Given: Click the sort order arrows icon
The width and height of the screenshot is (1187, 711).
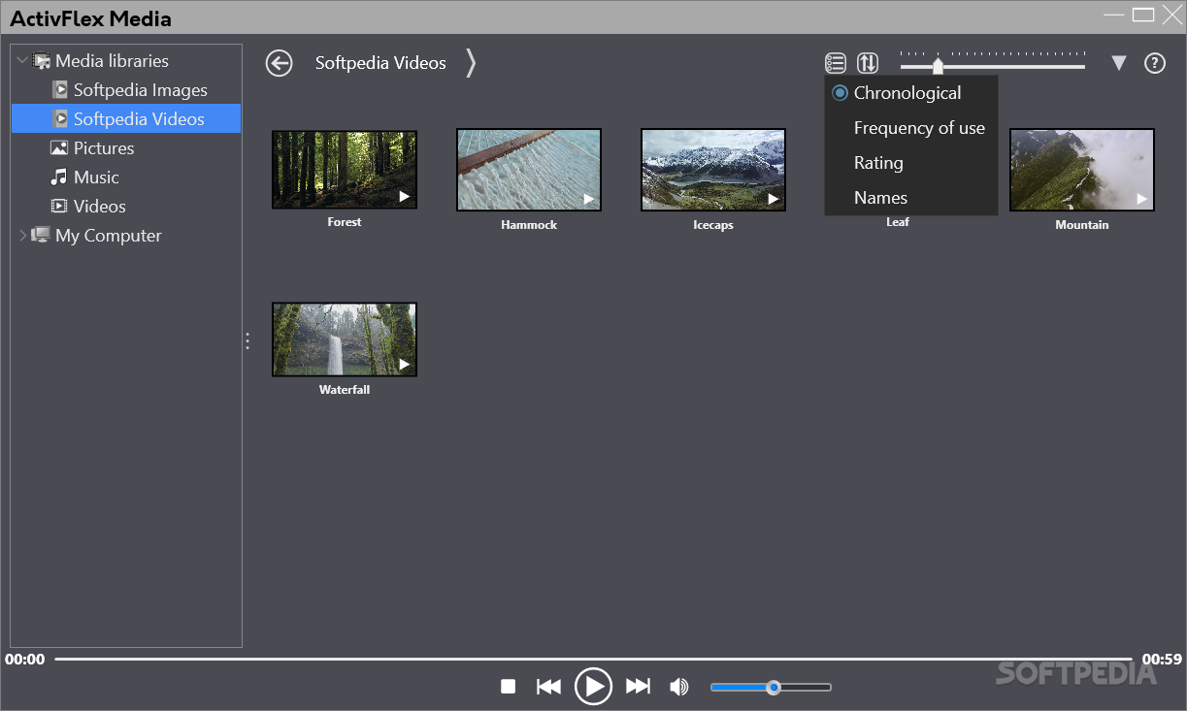Looking at the screenshot, I should point(868,63).
